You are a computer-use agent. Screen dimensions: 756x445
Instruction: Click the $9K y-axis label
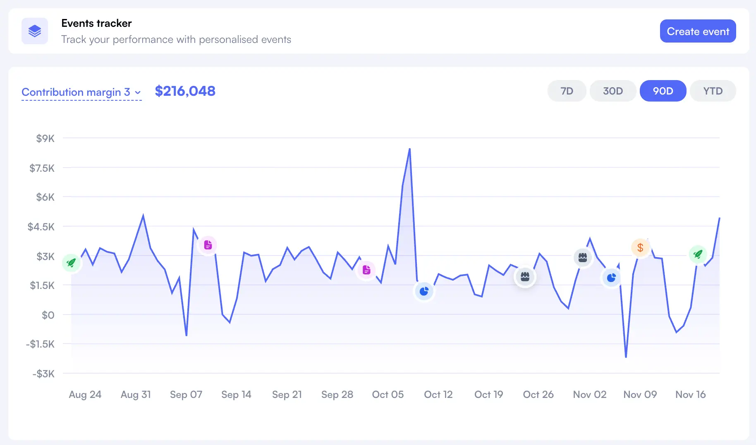pos(45,138)
